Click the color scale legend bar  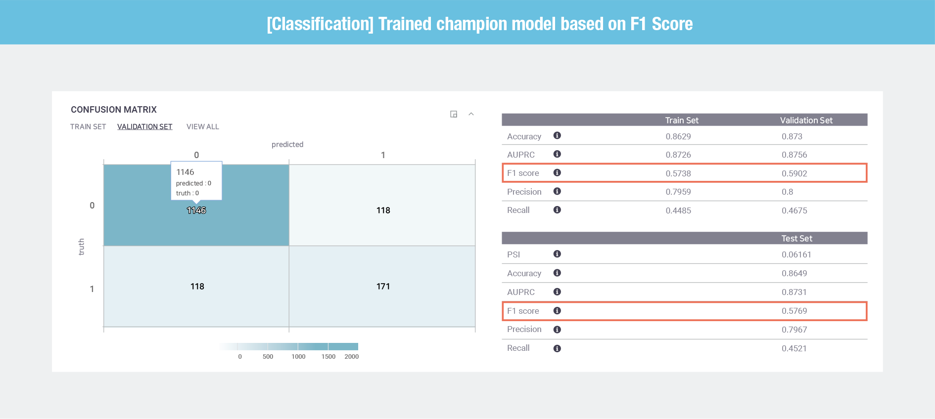289,346
